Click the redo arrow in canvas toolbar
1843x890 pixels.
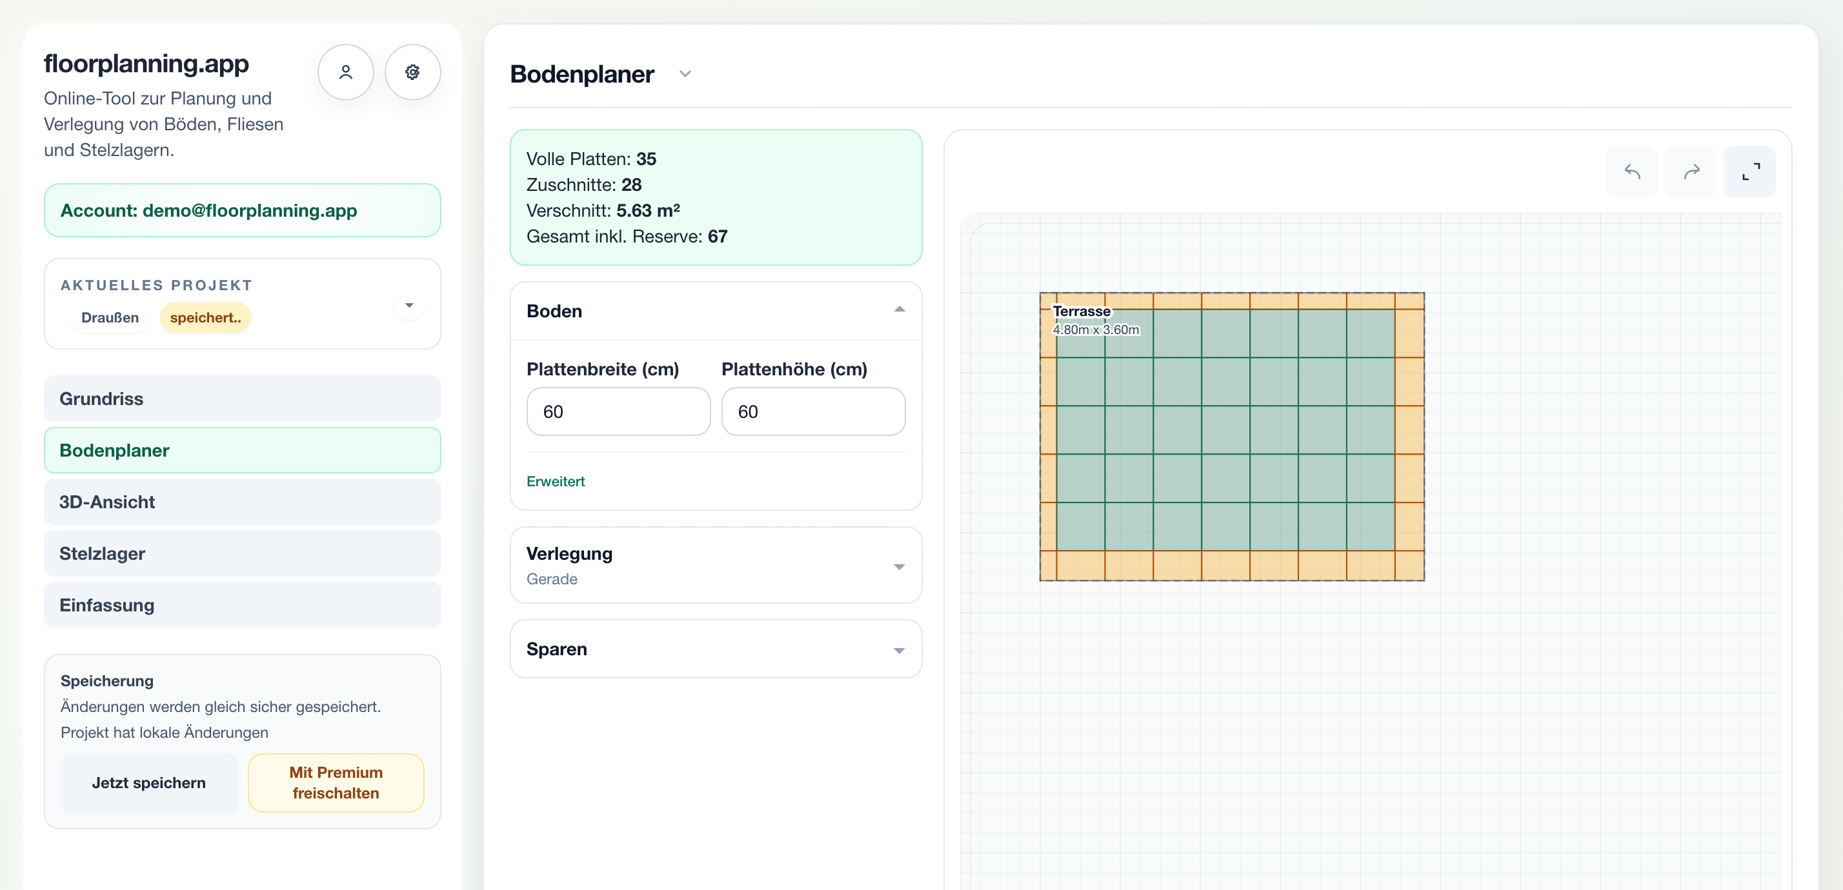click(1691, 172)
